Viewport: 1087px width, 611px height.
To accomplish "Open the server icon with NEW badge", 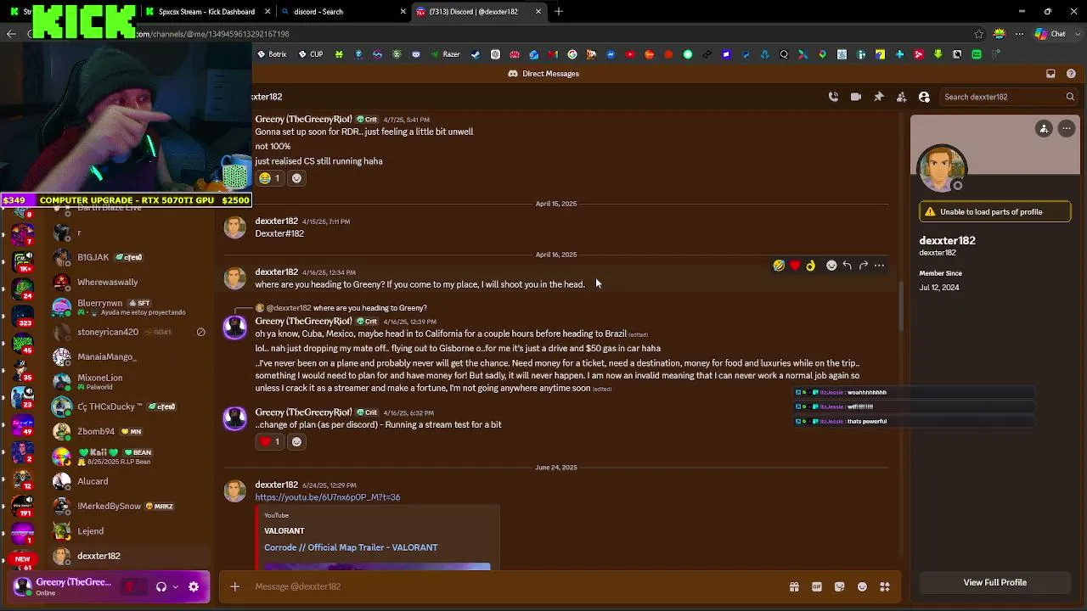I will coord(23,559).
